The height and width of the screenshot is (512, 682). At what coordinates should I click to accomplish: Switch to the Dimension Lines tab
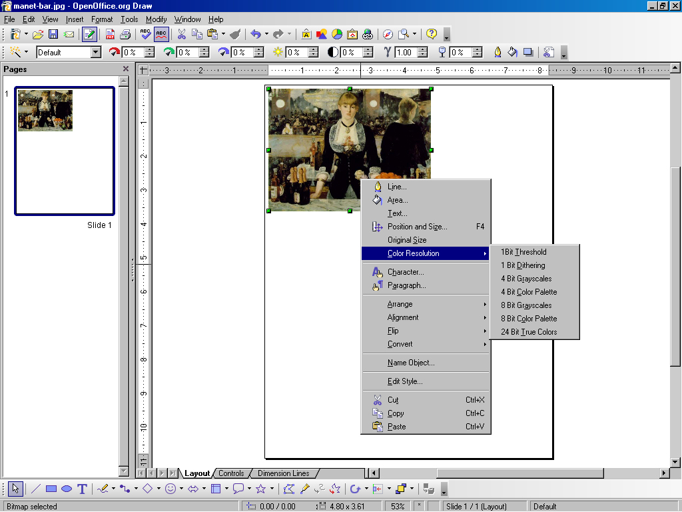283,473
